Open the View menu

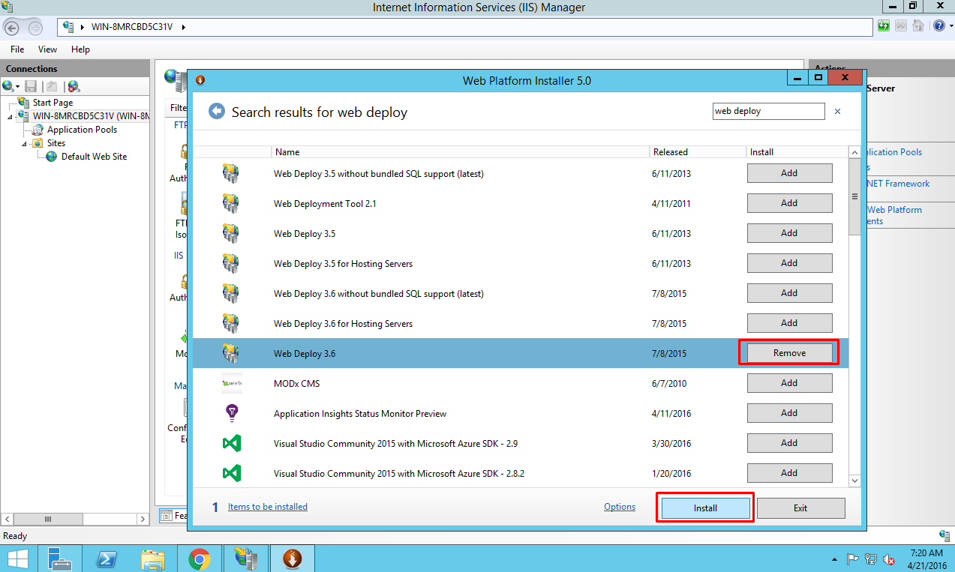pos(47,49)
